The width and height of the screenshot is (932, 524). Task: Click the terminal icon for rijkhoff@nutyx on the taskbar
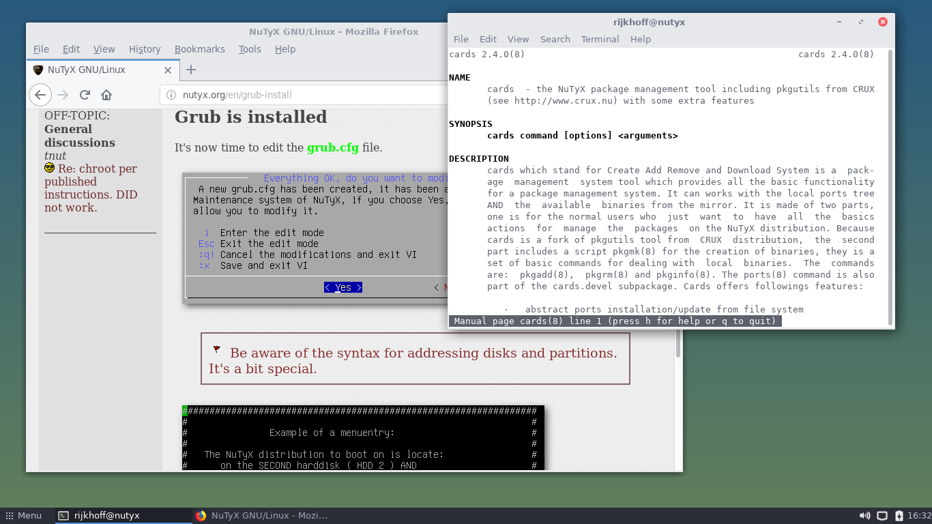click(x=63, y=516)
